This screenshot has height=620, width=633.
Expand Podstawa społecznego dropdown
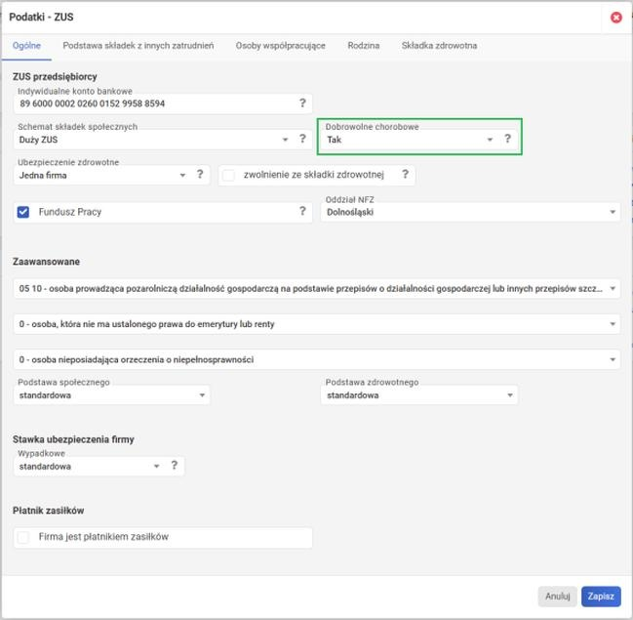[111, 394]
